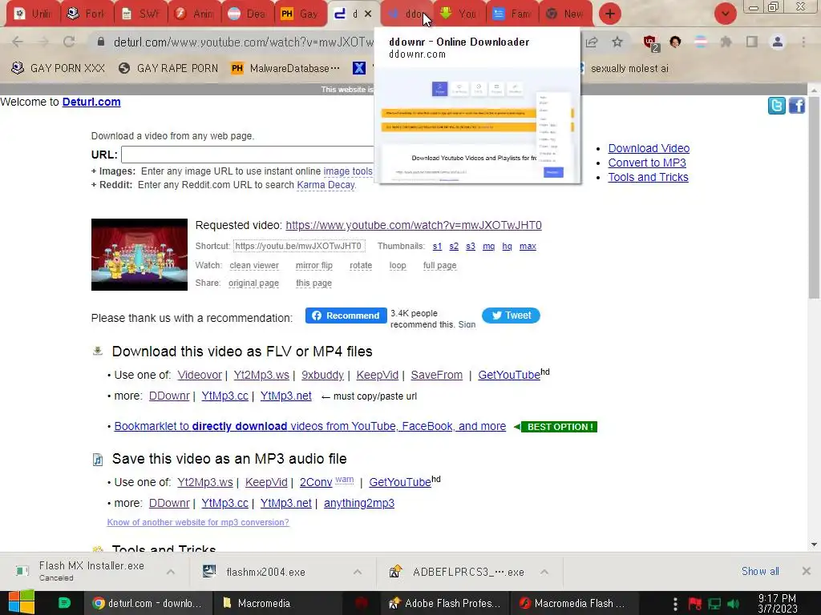Open the 2Conv MP3 link
The height and width of the screenshot is (615, 821).
coord(316,482)
